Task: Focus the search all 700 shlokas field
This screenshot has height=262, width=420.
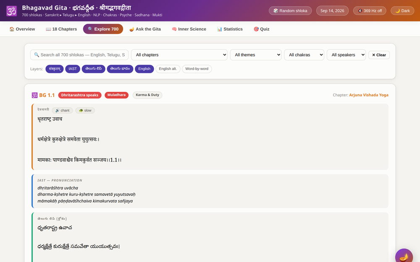Action: 79,55
